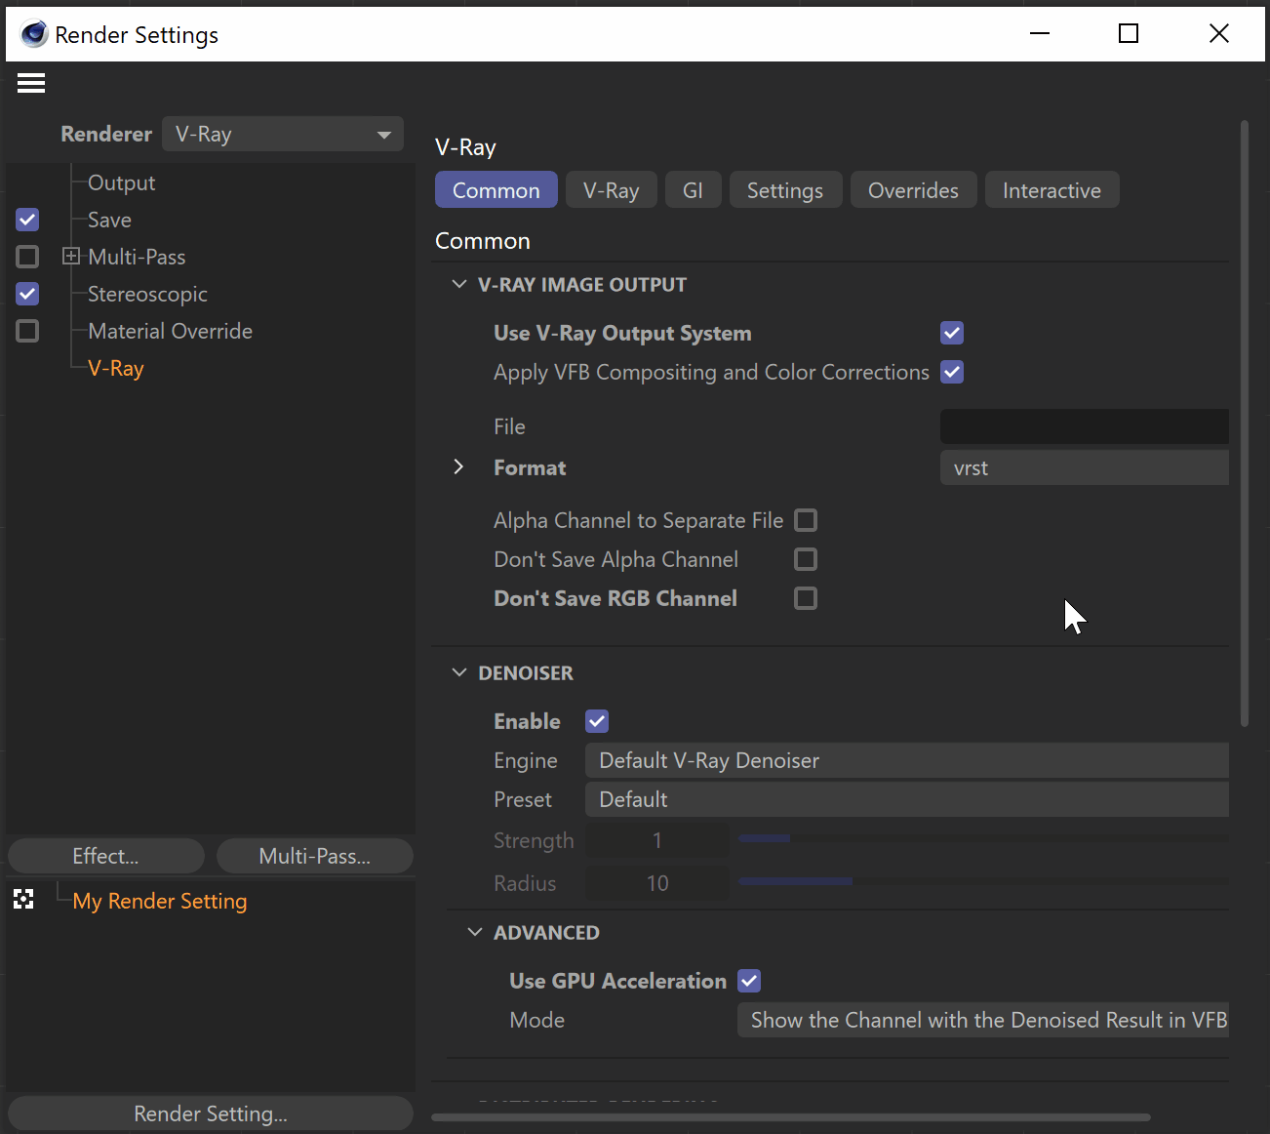Click the Radius value field

point(657,883)
